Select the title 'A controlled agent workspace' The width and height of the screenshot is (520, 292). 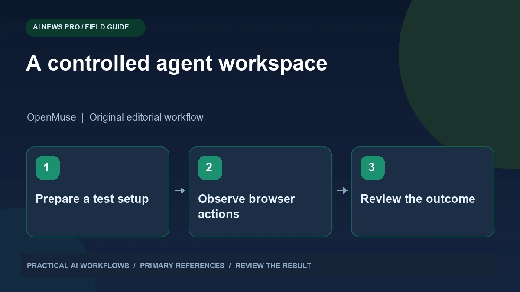click(177, 64)
